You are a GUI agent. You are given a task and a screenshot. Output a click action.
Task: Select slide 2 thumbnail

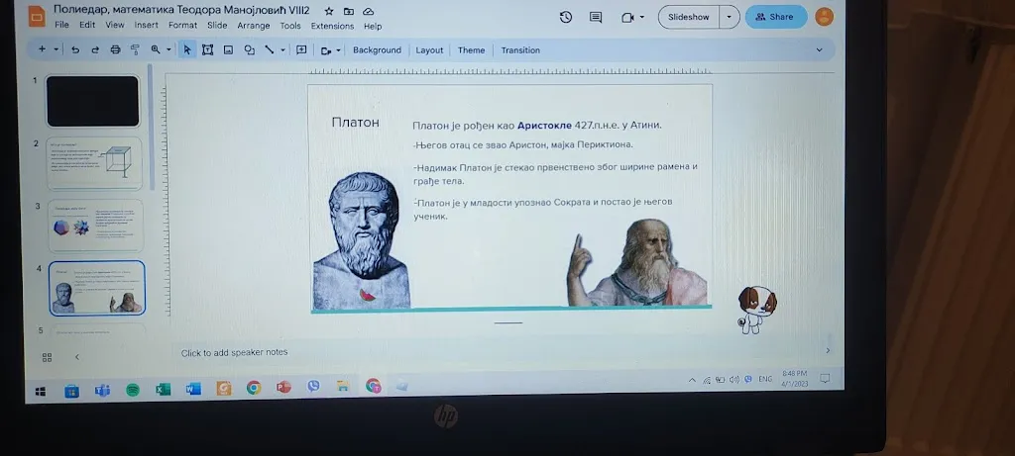[95, 162]
